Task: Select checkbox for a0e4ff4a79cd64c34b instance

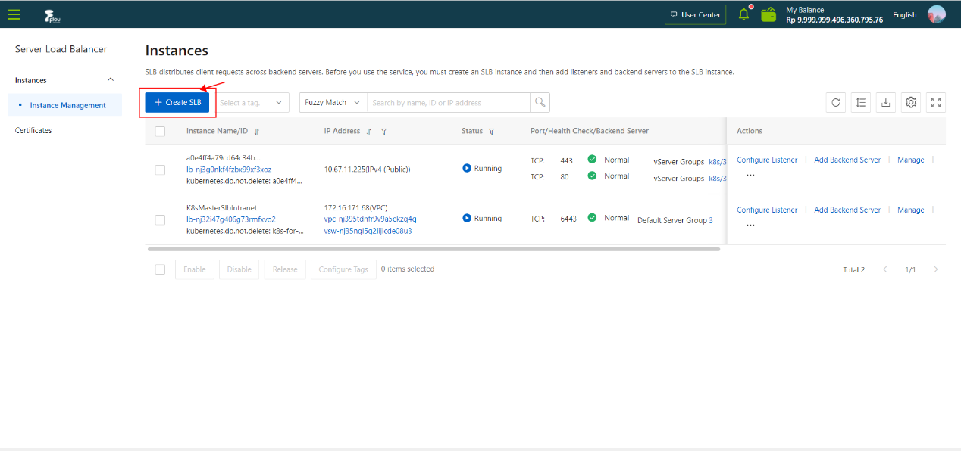Action: click(160, 170)
